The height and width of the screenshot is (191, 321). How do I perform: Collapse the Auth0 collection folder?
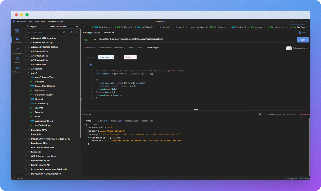[26, 73]
